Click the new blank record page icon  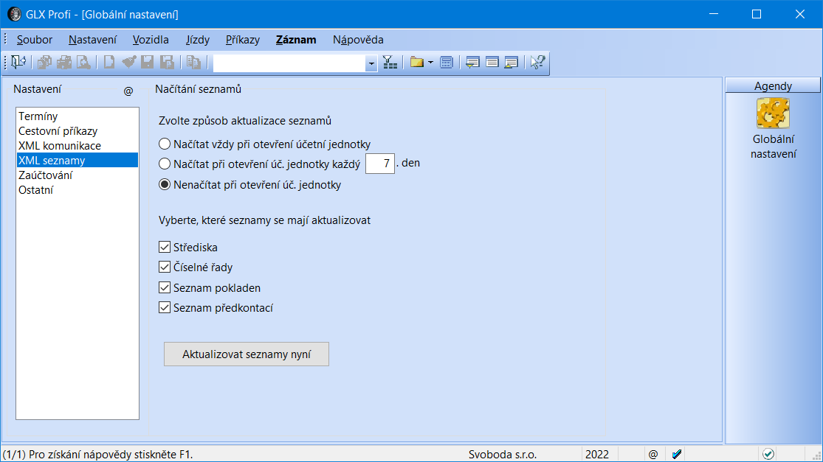tap(109, 63)
